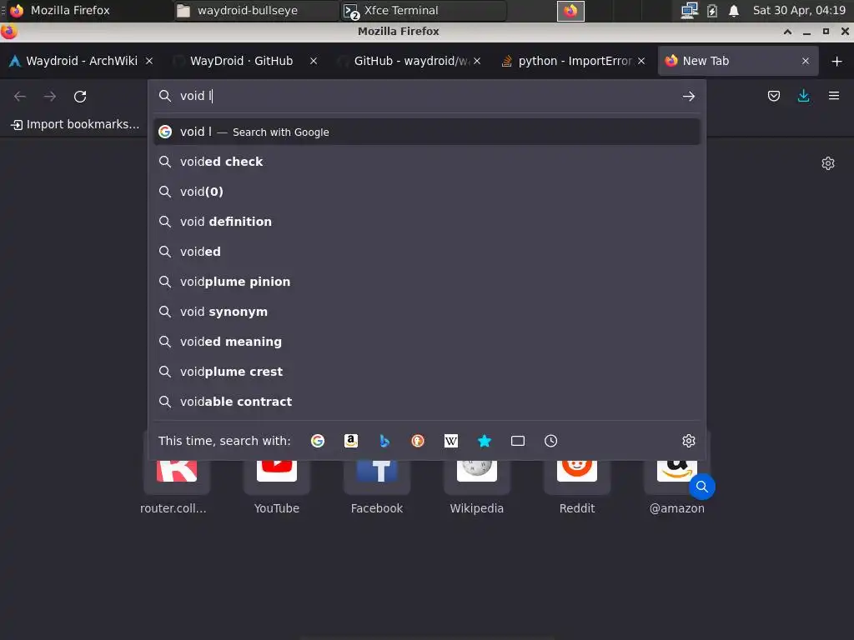Click the workspace switcher Firefox thumbnail
Viewport: 854px width, 640px height.
(570, 11)
